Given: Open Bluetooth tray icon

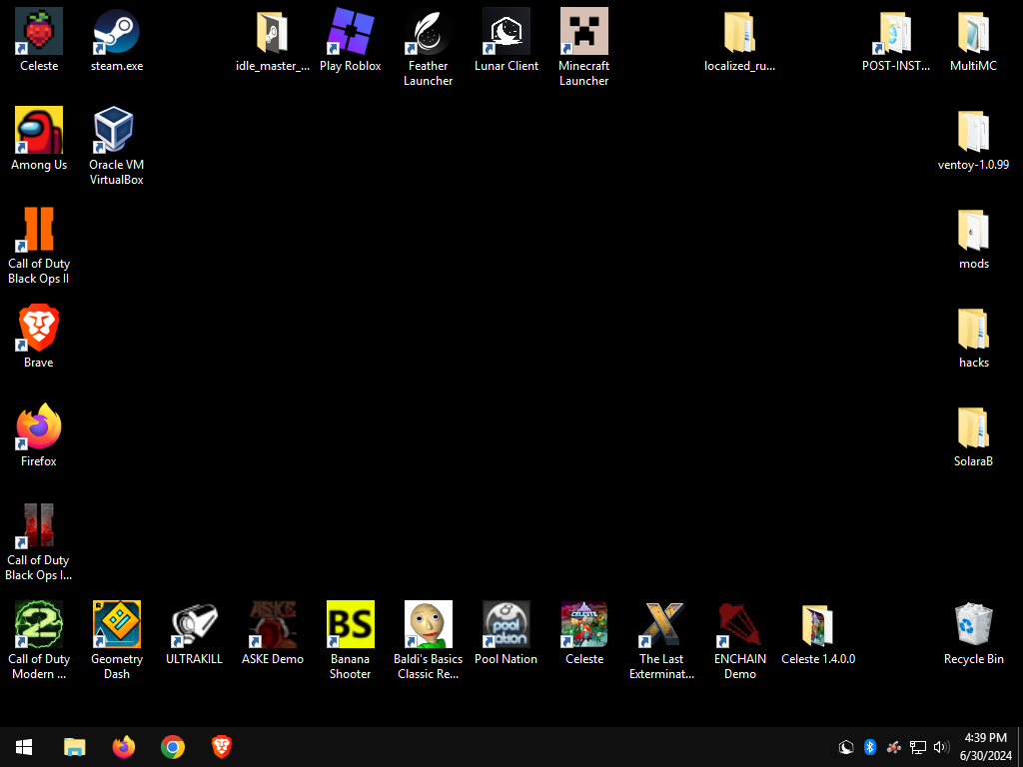Looking at the screenshot, I should 870,747.
